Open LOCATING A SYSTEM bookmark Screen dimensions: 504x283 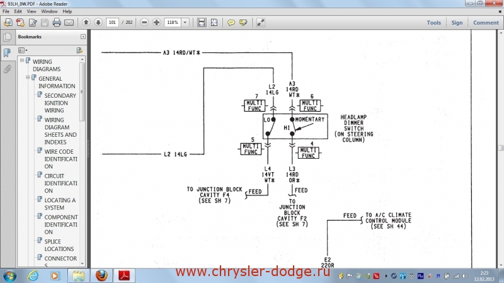[x=60, y=204]
